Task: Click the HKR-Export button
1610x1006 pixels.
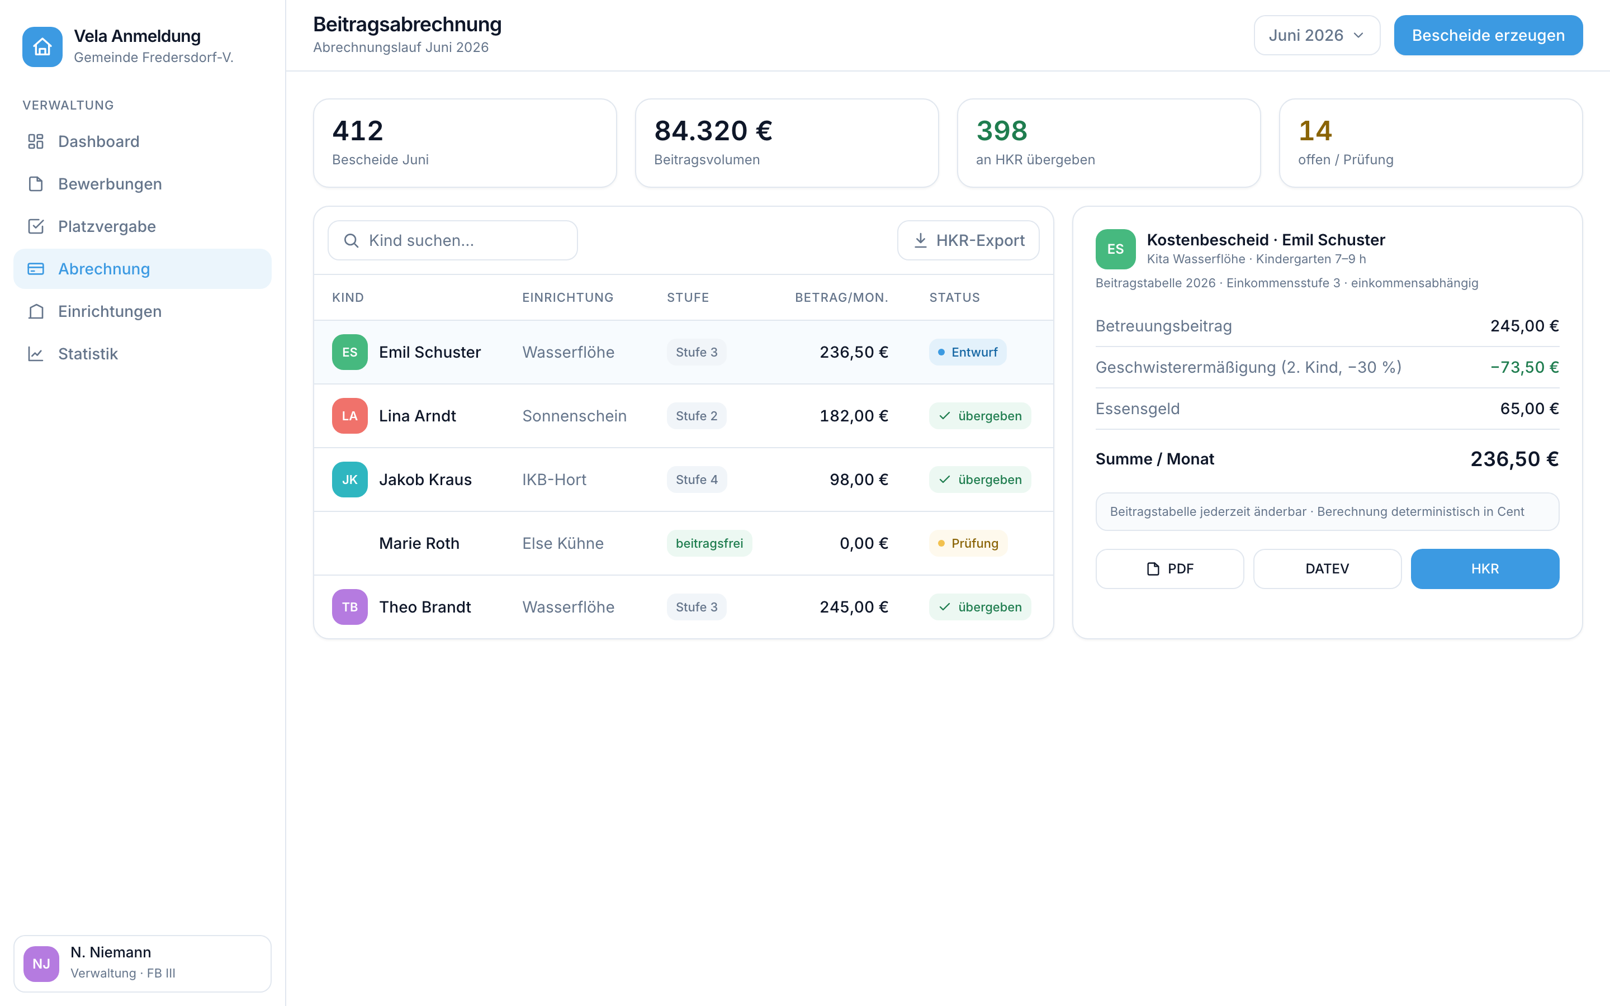Action: [x=968, y=240]
